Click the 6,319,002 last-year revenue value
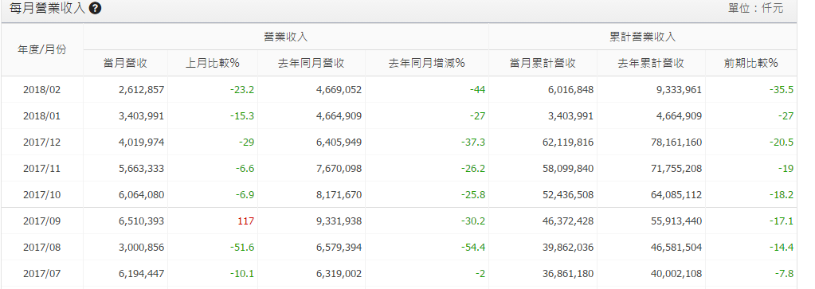Screen dimensions: 815x289 (x=339, y=273)
